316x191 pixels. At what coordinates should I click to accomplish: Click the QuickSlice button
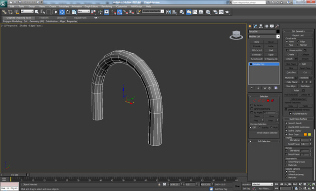(x=291, y=72)
